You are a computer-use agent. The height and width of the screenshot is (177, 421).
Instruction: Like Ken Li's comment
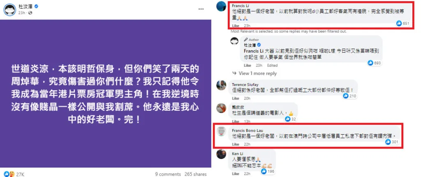[x=236, y=174]
